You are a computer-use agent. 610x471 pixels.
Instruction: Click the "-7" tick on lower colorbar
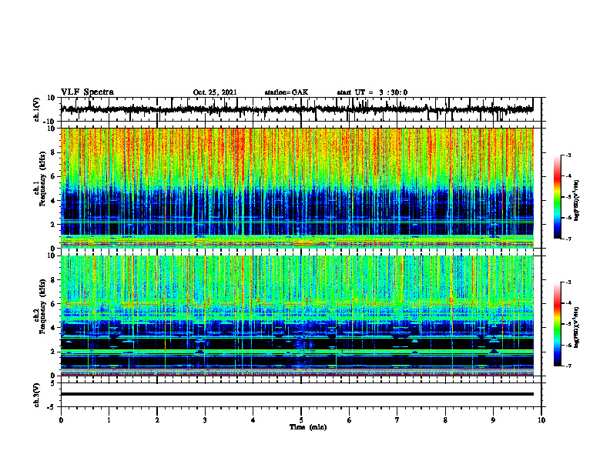[568, 366]
